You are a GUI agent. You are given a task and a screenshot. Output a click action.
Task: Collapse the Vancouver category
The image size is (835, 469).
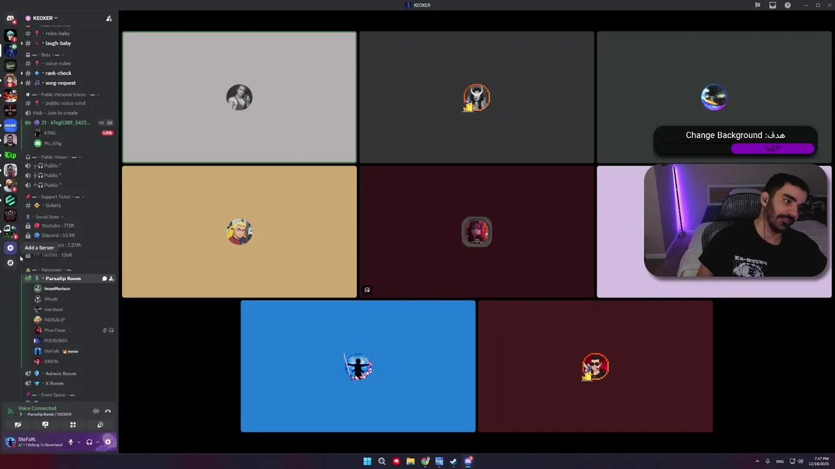(48, 270)
